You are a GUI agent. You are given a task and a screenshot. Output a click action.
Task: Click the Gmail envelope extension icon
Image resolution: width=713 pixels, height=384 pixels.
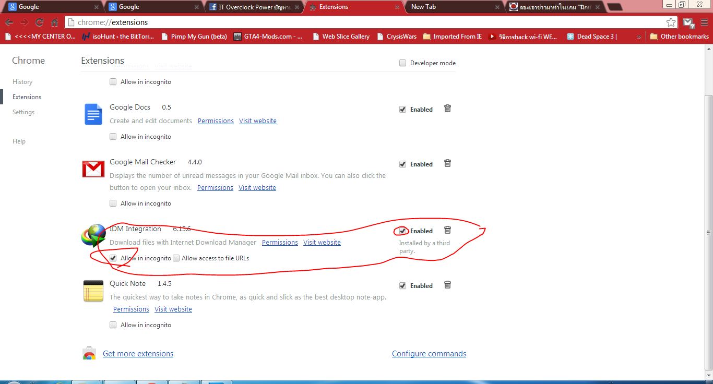pyautogui.click(x=93, y=169)
